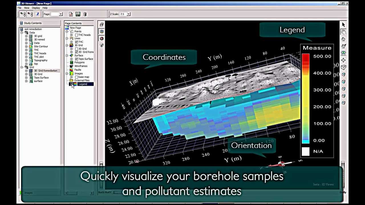The height and width of the screenshot is (205, 365).
Task: Select Polygons in Page Contents tree
Action: 80,62
